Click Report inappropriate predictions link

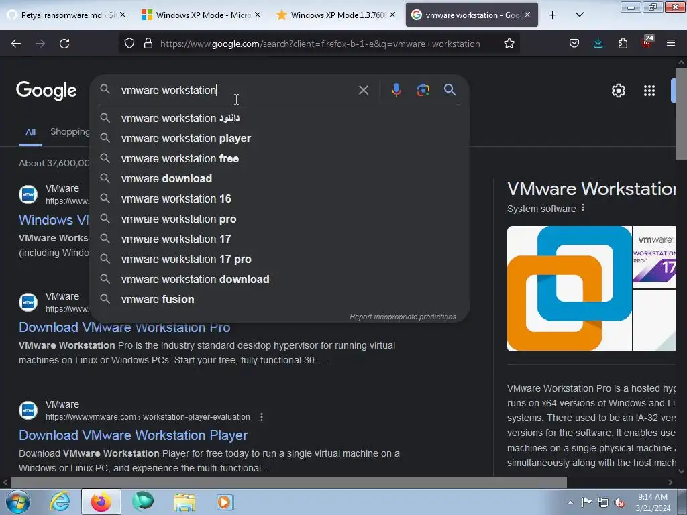pos(403,317)
